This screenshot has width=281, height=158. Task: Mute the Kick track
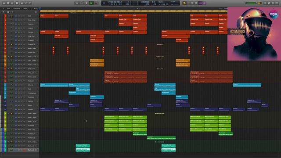(19, 16)
